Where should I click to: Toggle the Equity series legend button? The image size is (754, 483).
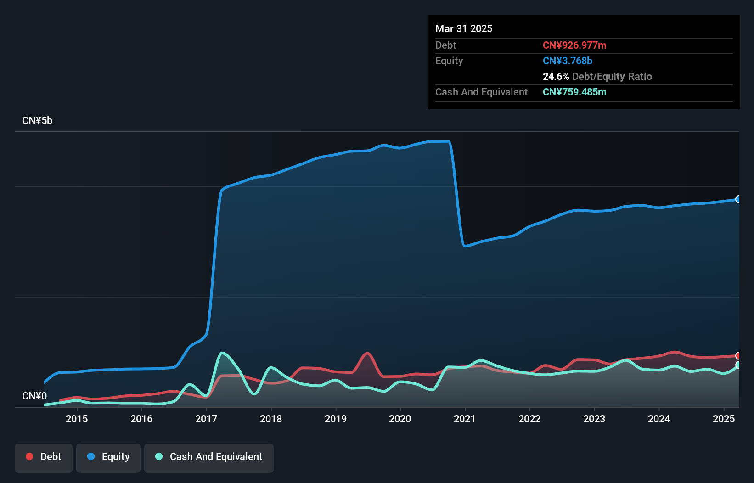[108, 458]
